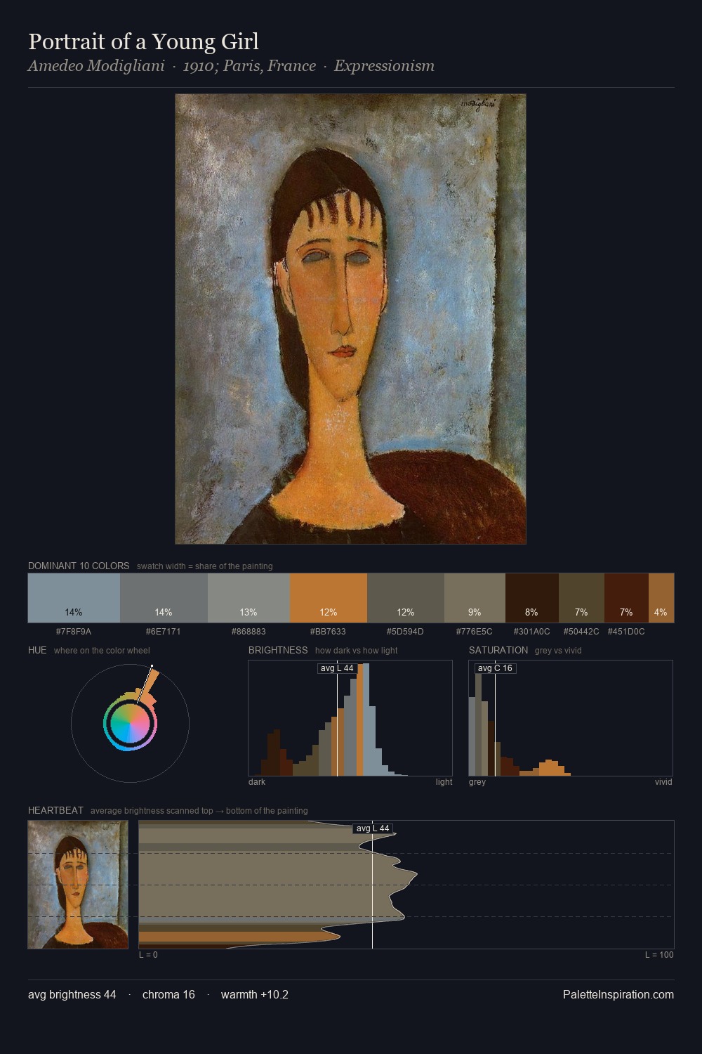
Task: Click the hex code '#868883'
Action: point(249,632)
